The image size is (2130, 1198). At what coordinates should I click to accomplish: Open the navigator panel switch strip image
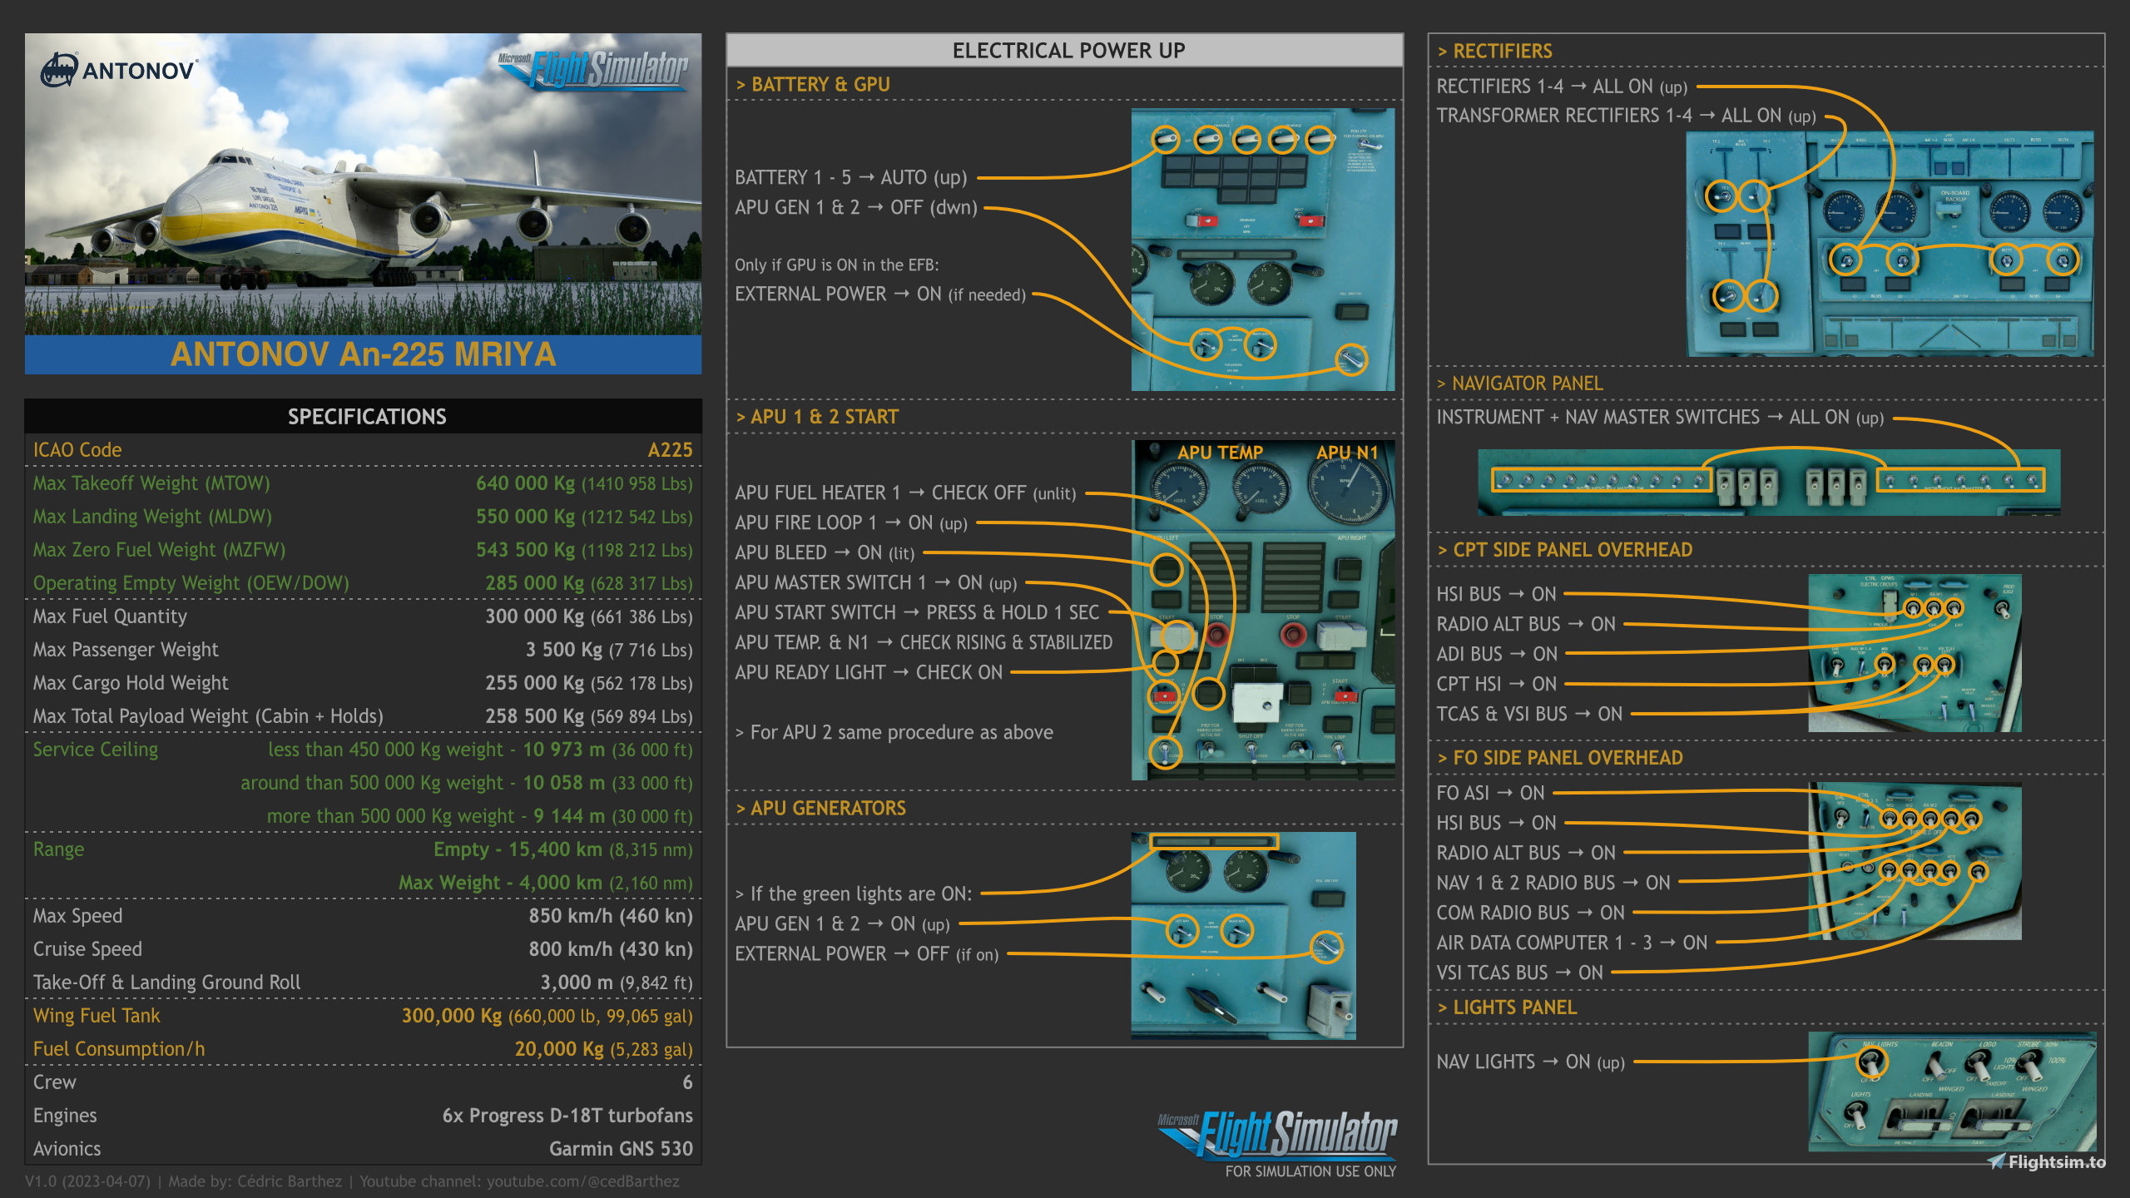click(x=1769, y=482)
